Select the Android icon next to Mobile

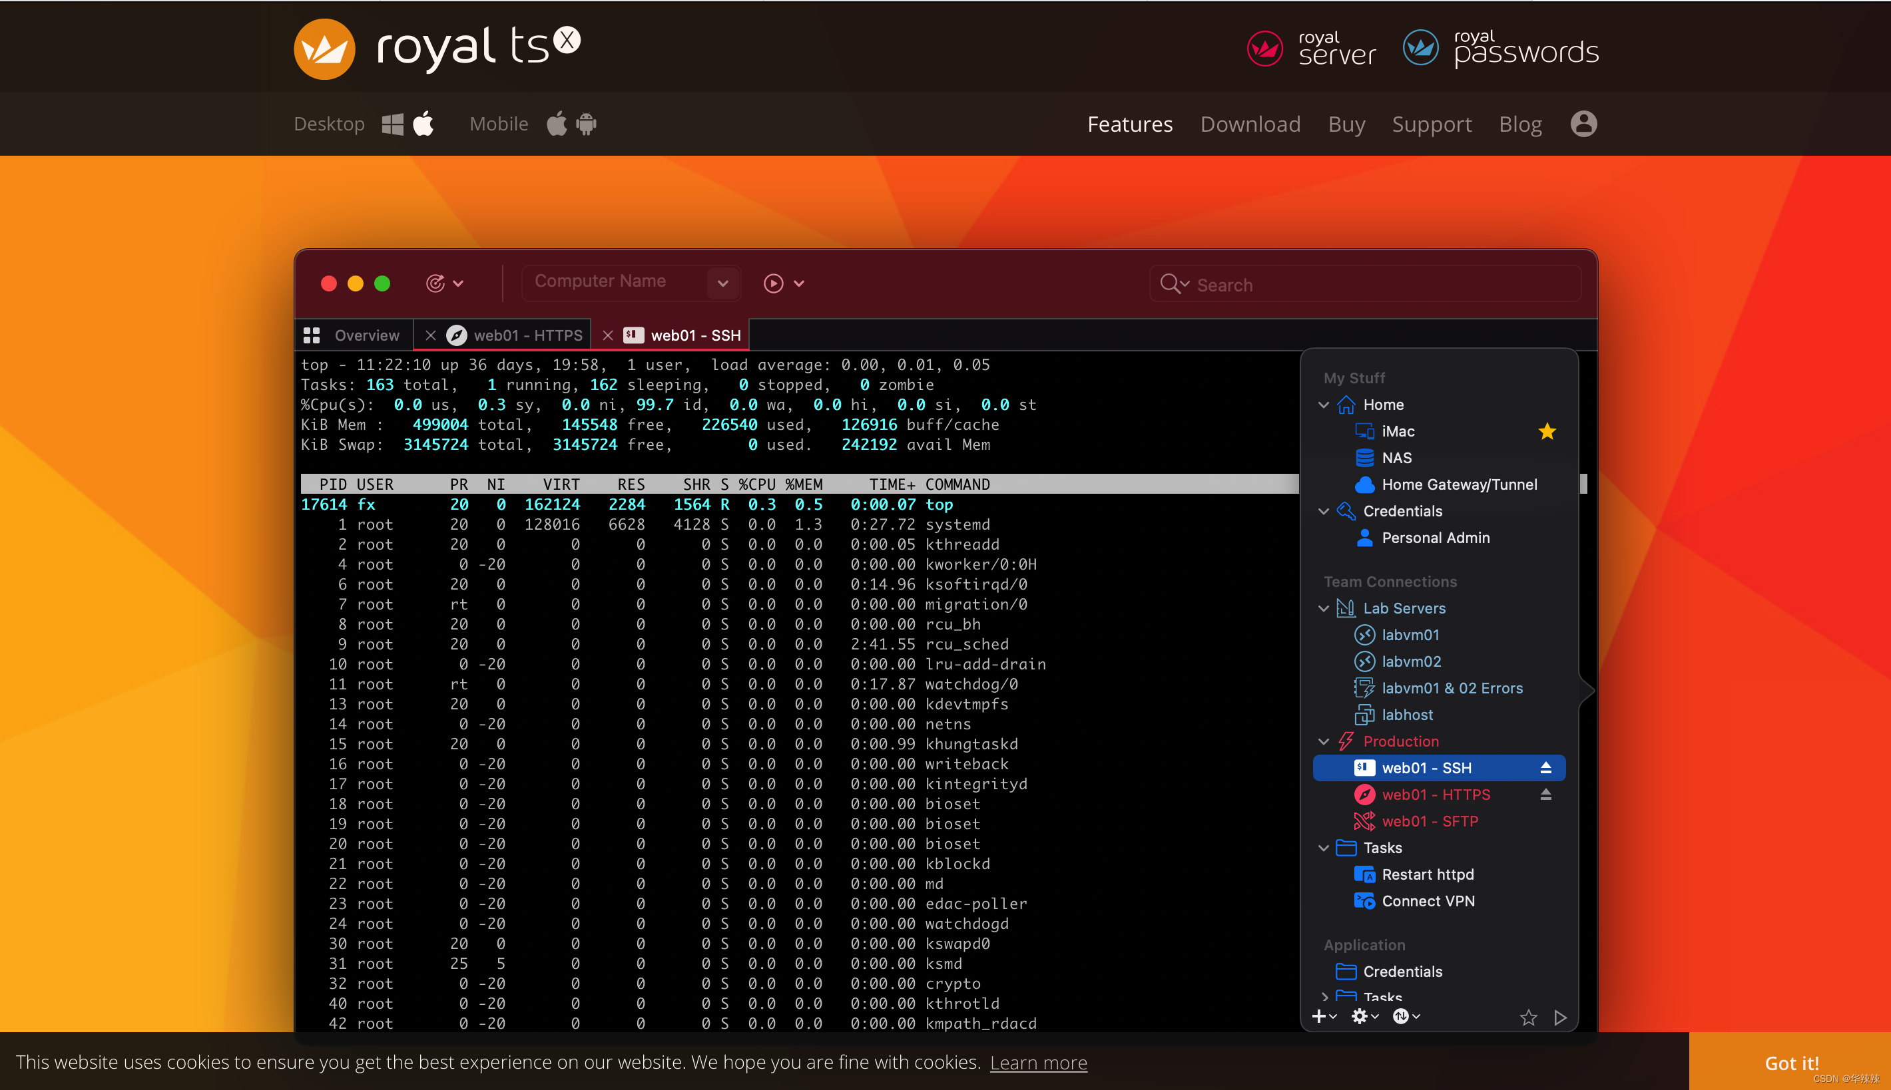coord(587,124)
